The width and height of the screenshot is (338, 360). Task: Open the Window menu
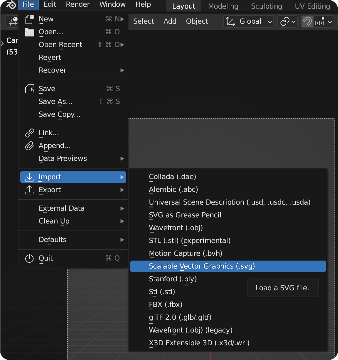112,4
